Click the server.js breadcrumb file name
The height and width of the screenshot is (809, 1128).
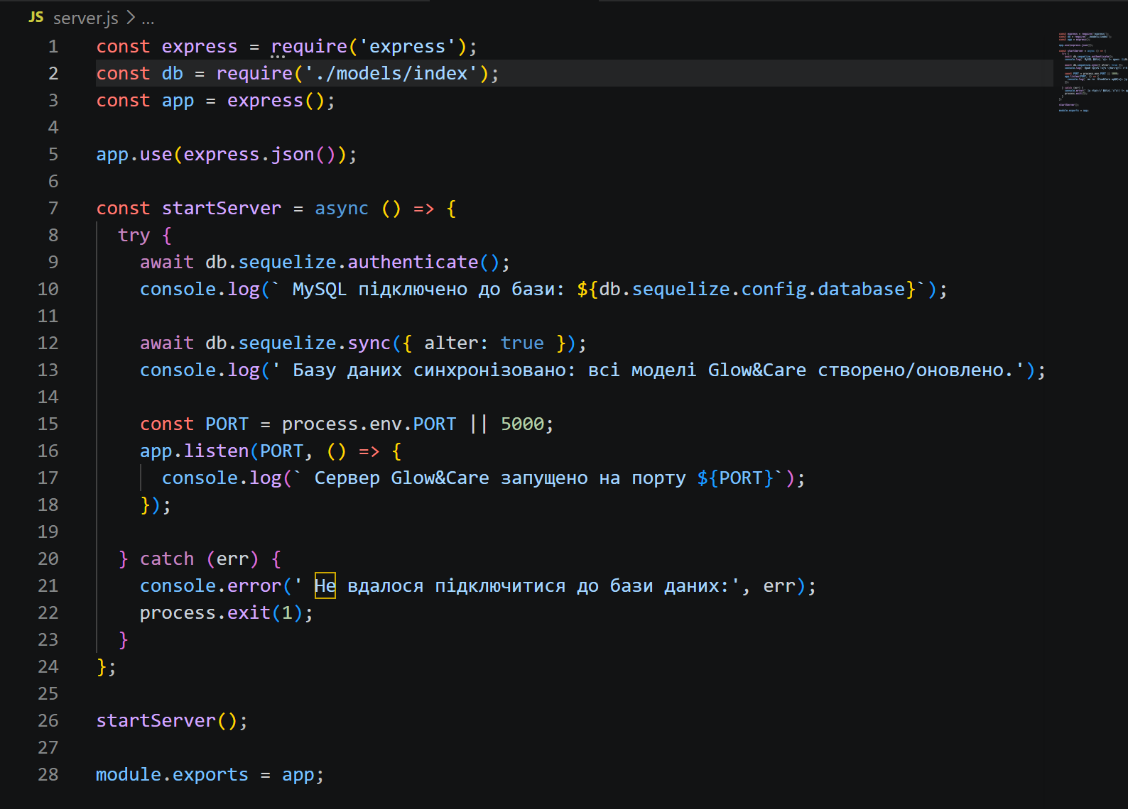click(x=86, y=18)
